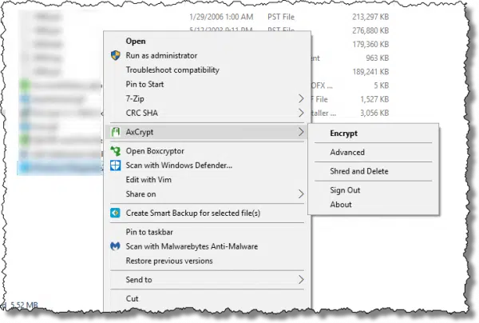The width and height of the screenshot is (479, 323).
Task: Click the AxCrypt green icon
Action: [116, 132]
